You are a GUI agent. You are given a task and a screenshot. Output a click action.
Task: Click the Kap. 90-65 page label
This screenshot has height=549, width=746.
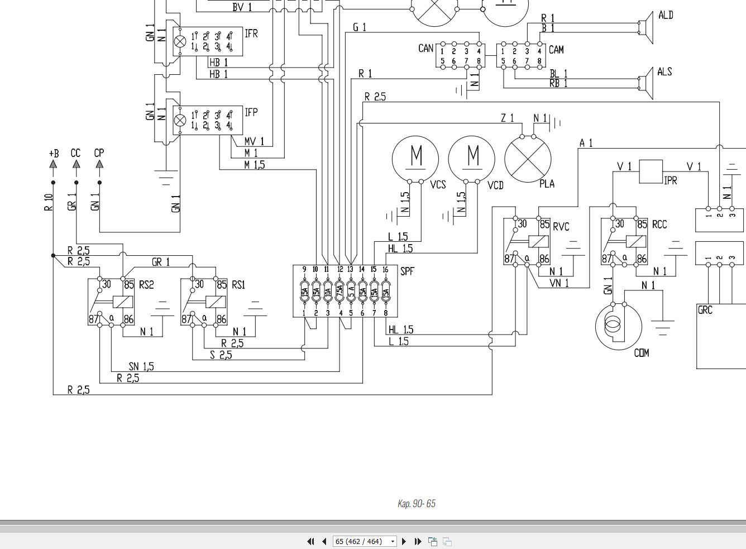(x=417, y=504)
